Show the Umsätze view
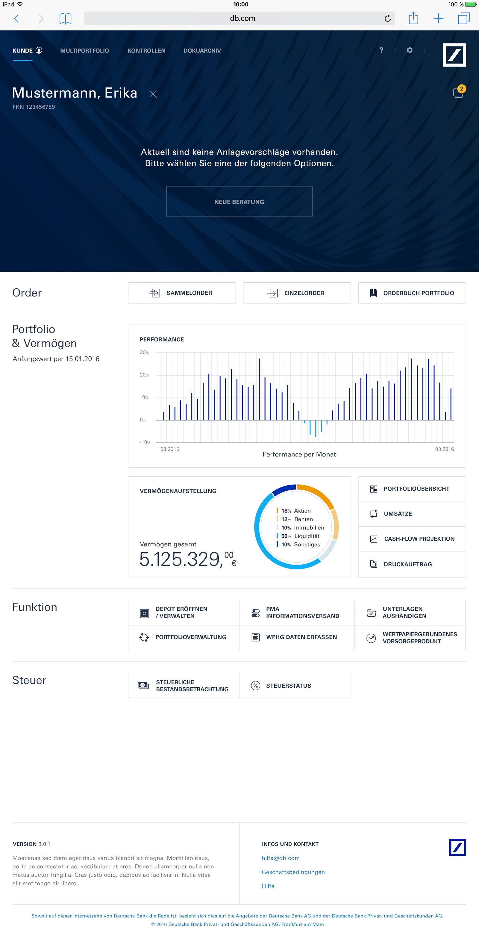 [411, 514]
